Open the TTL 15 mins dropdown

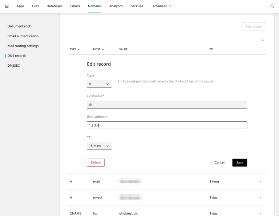tap(99, 146)
